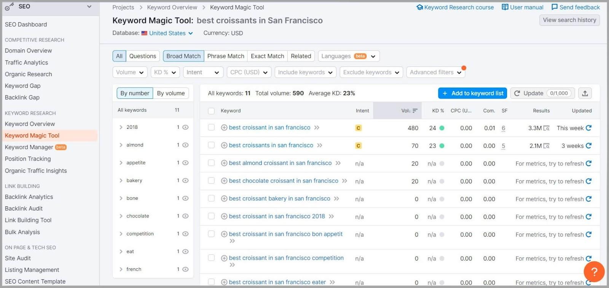Select the Questions tab

(x=142, y=56)
